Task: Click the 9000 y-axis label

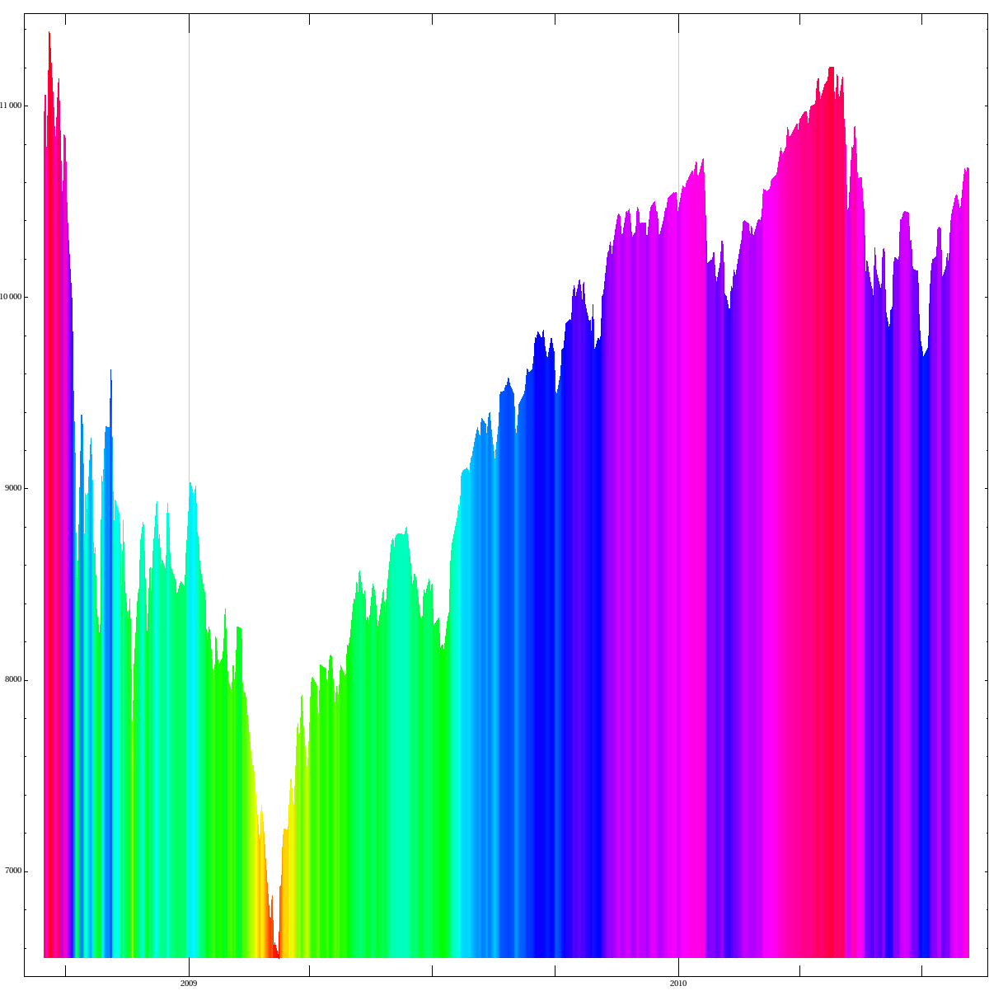Action: [x=13, y=488]
